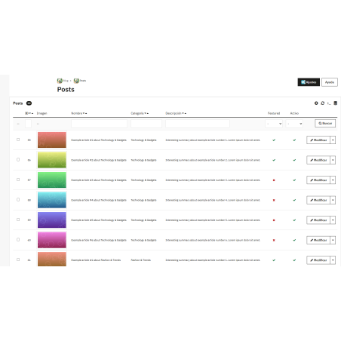Select checkbox for Technology article #6

(x=18, y=239)
